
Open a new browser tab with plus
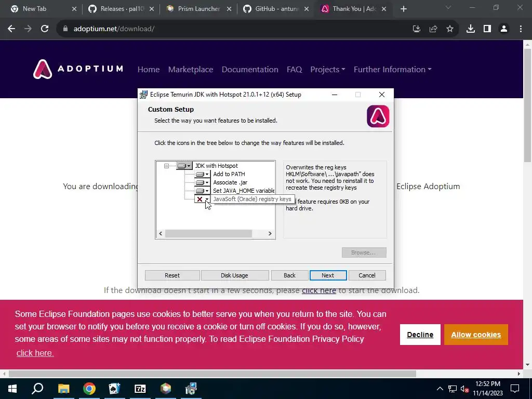click(403, 9)
